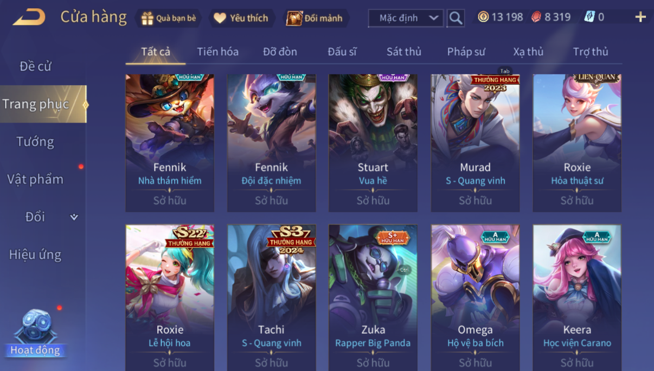Select the Stuart Vua hề skin card
The height and width of the screenshot is (371, 654).
373,143
